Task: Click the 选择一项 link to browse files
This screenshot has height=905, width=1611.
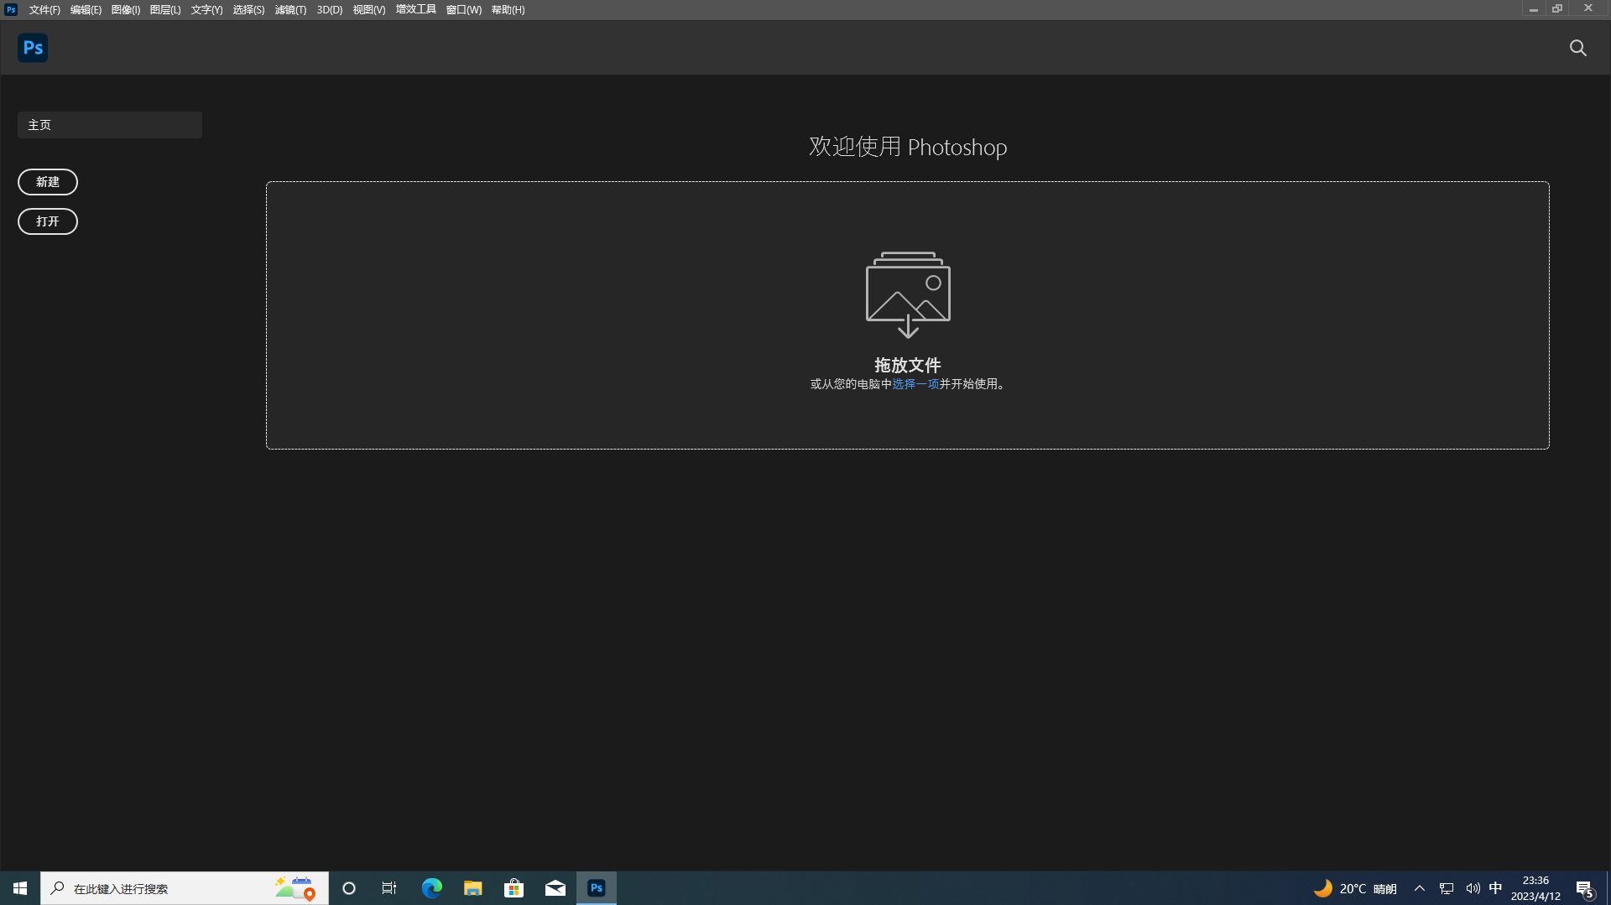Action: 915,383
